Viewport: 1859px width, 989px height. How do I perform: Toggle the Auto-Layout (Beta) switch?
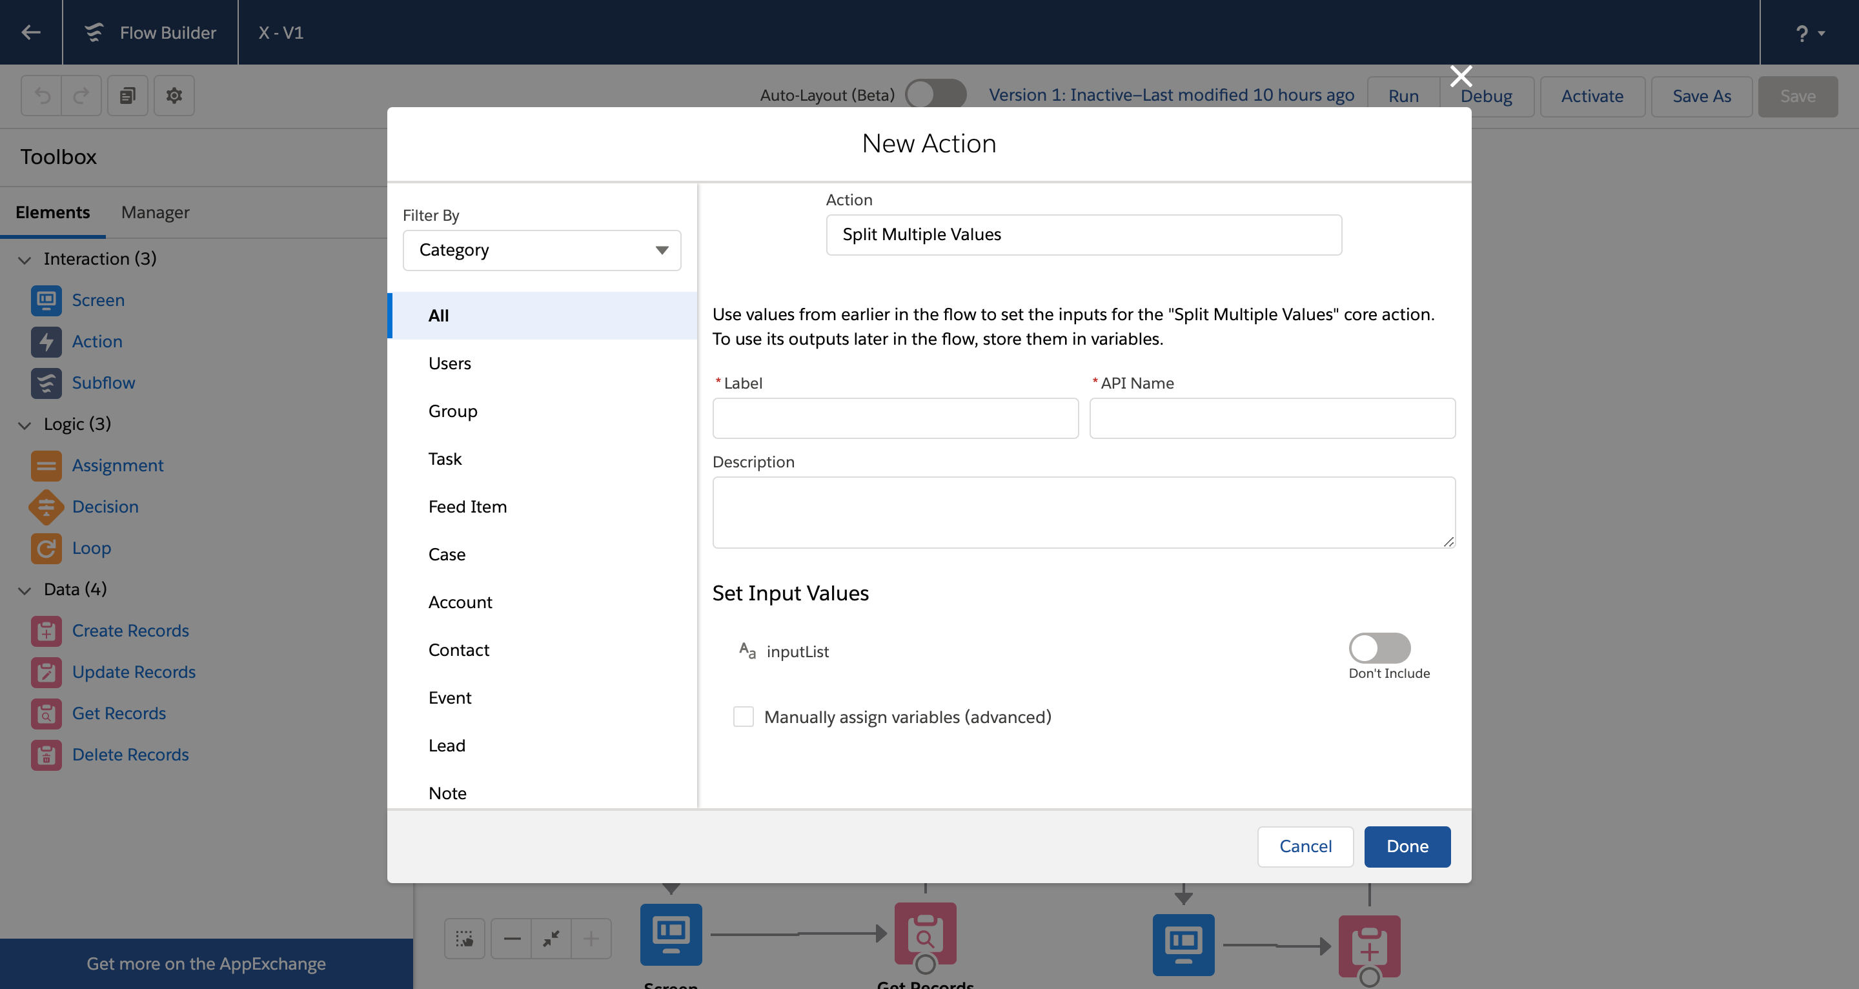pyautogui.click(x=936, y=94)
